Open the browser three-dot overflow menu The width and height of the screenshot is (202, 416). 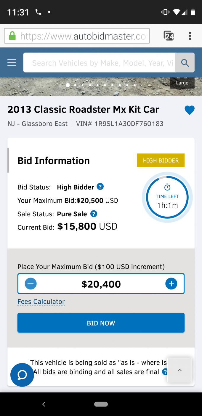(190, 36)
